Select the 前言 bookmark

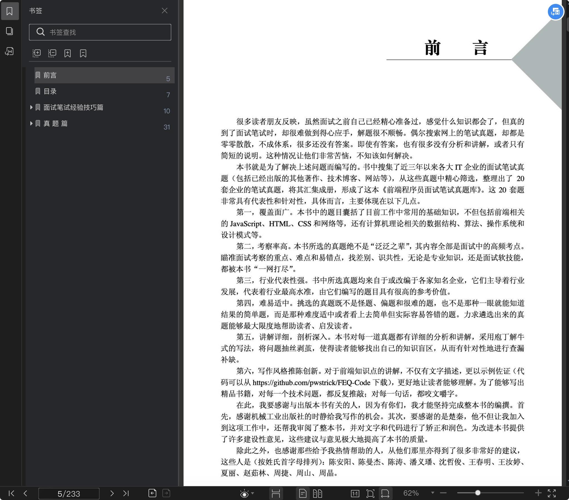(x=104, y=75)
